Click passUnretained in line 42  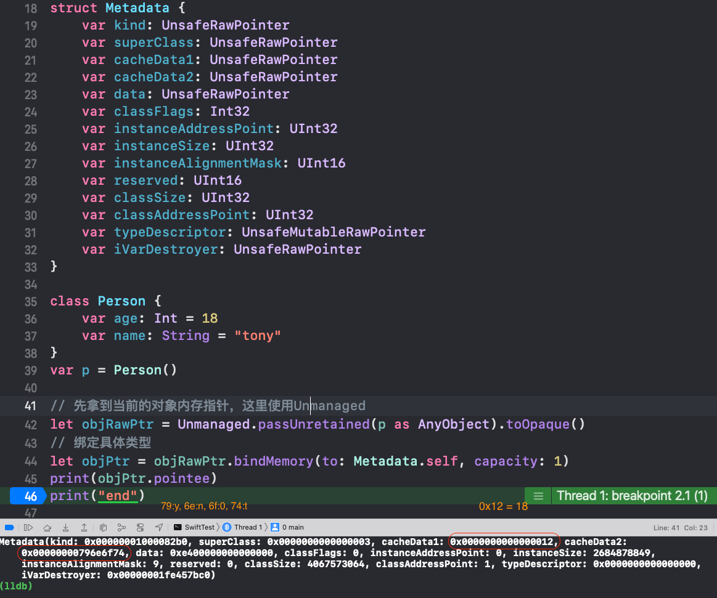(313, 424)
